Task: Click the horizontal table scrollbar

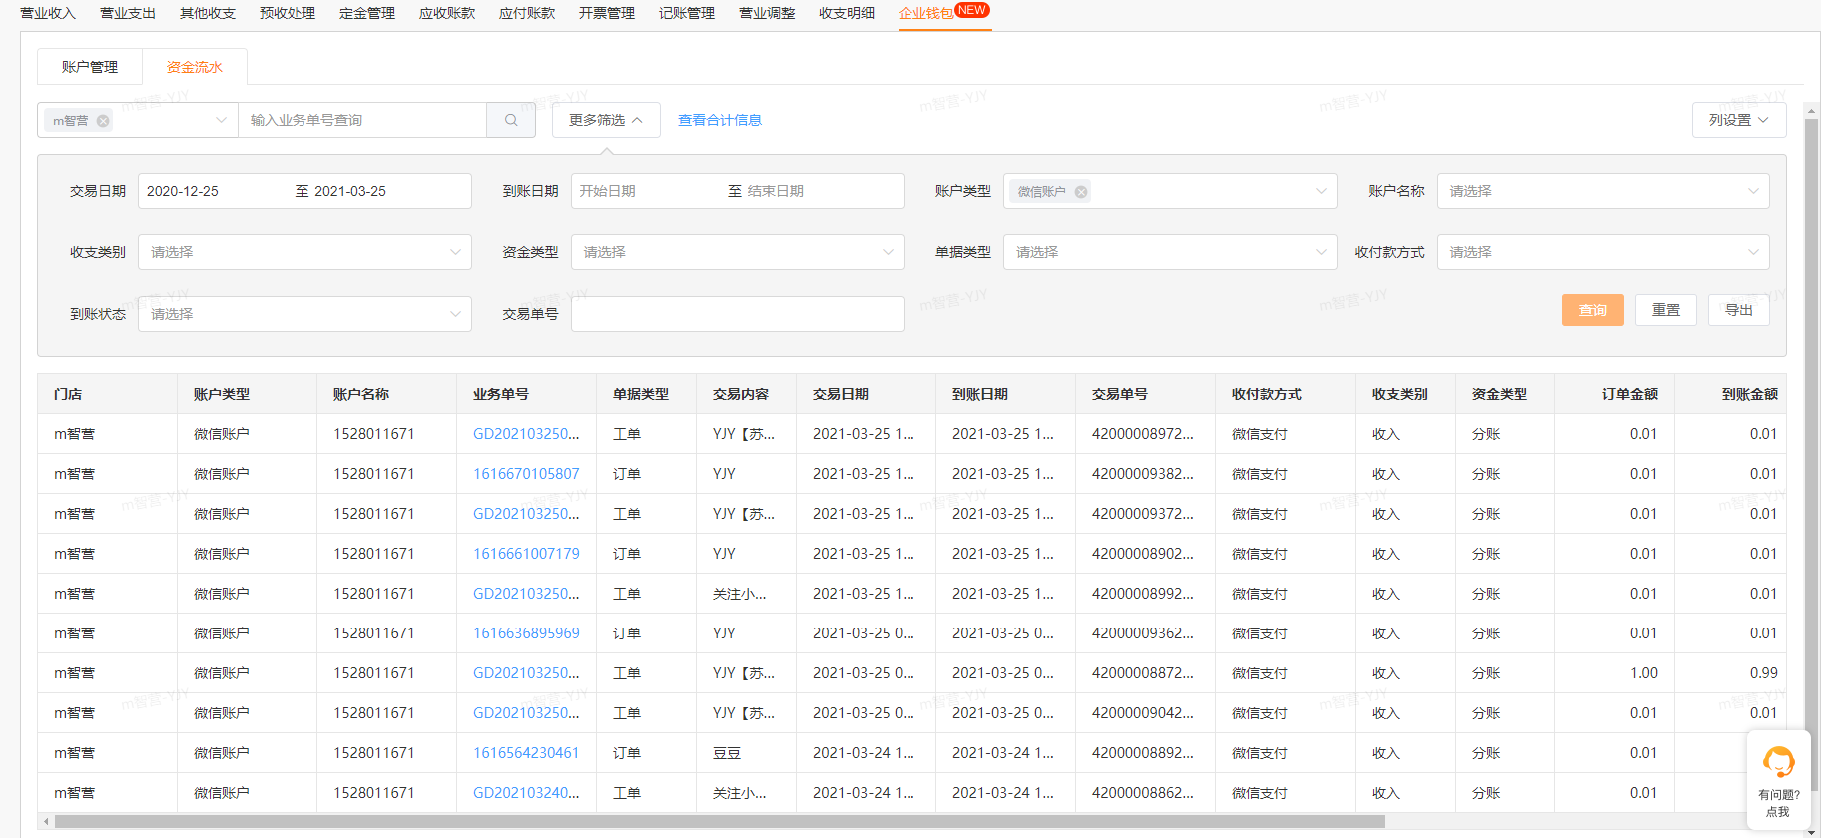Action: coord(719,822)
